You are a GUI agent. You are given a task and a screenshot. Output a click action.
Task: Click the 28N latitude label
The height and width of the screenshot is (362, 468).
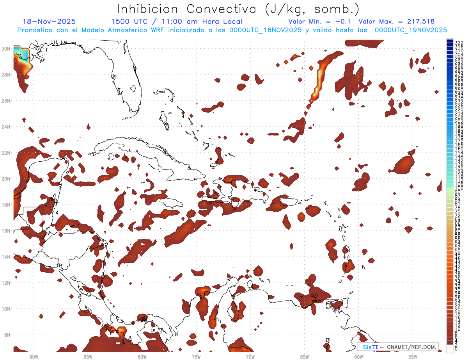point(7,75)
